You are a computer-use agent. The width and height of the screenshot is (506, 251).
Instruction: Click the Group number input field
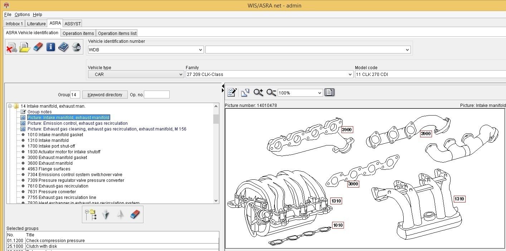point(75,95)
